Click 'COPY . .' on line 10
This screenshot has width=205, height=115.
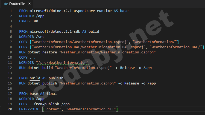pos(27,57)
